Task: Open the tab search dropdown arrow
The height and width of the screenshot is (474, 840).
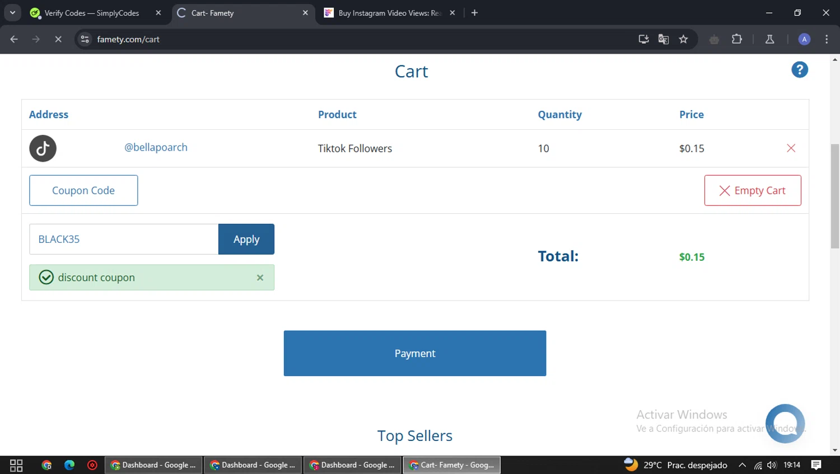Action: tap(12, 12)
